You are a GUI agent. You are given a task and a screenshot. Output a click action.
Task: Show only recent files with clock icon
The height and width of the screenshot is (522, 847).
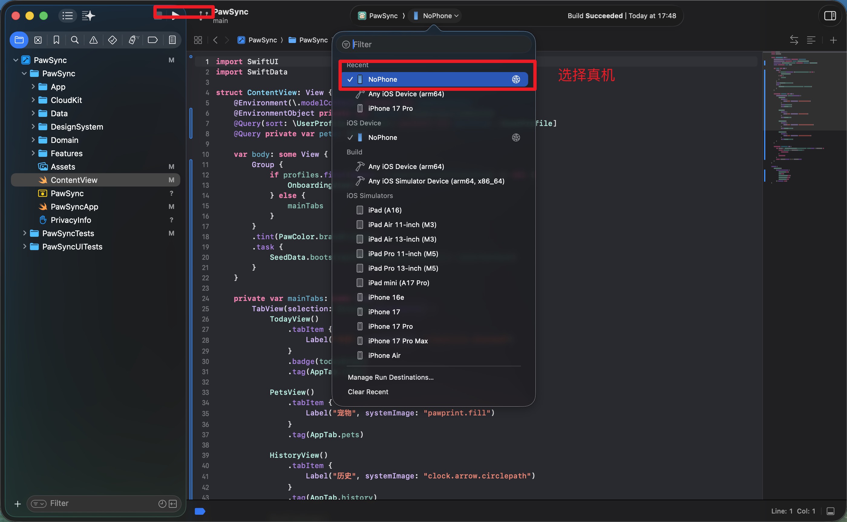[x=162, y=504]
